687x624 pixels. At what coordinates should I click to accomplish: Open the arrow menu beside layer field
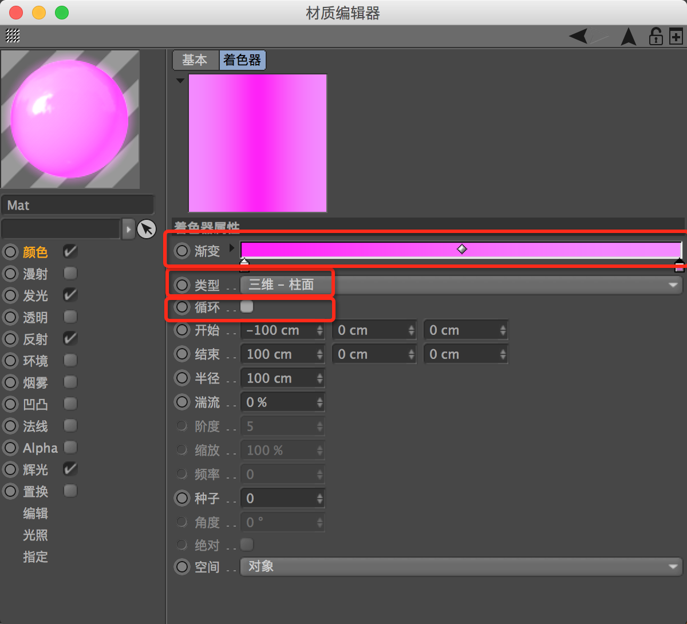pyautogui.click(x=129, y=229)
